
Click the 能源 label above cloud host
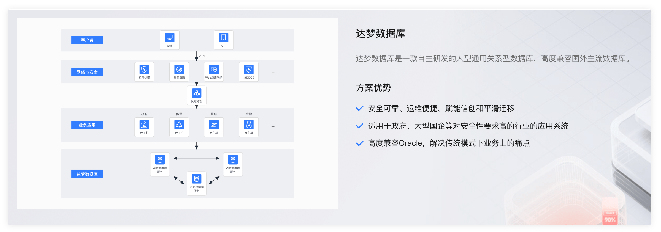pos(179,114)
